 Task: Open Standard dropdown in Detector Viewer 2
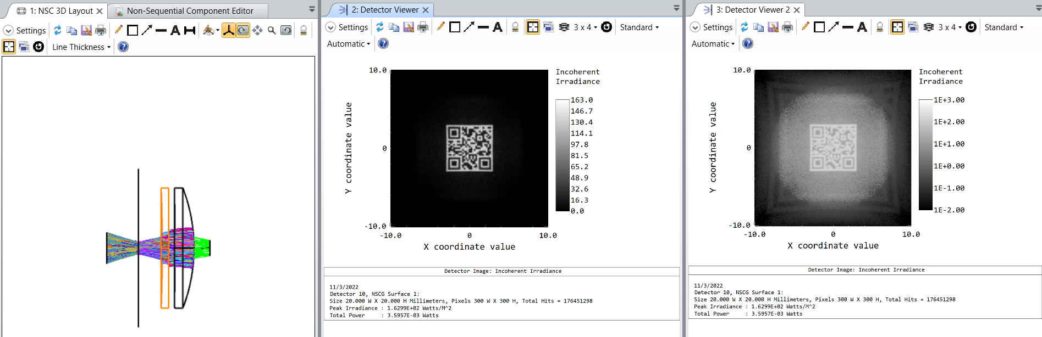click(1004, 27)
